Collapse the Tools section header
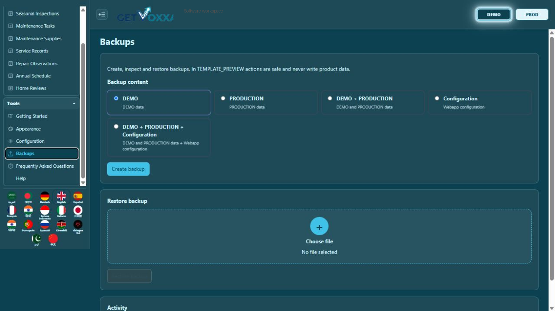 point(42,103)
